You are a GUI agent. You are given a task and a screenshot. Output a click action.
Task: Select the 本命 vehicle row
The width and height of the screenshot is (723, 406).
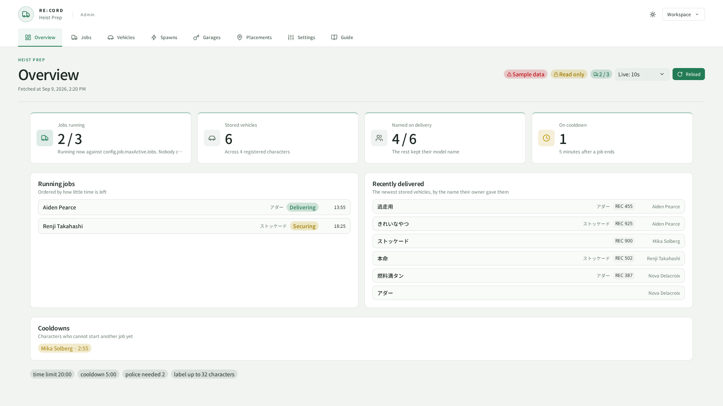[529, 258]
